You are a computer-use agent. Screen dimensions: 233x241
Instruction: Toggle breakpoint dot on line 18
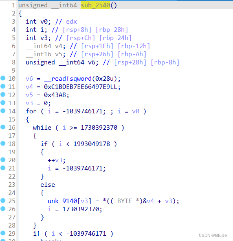point(3,144)
